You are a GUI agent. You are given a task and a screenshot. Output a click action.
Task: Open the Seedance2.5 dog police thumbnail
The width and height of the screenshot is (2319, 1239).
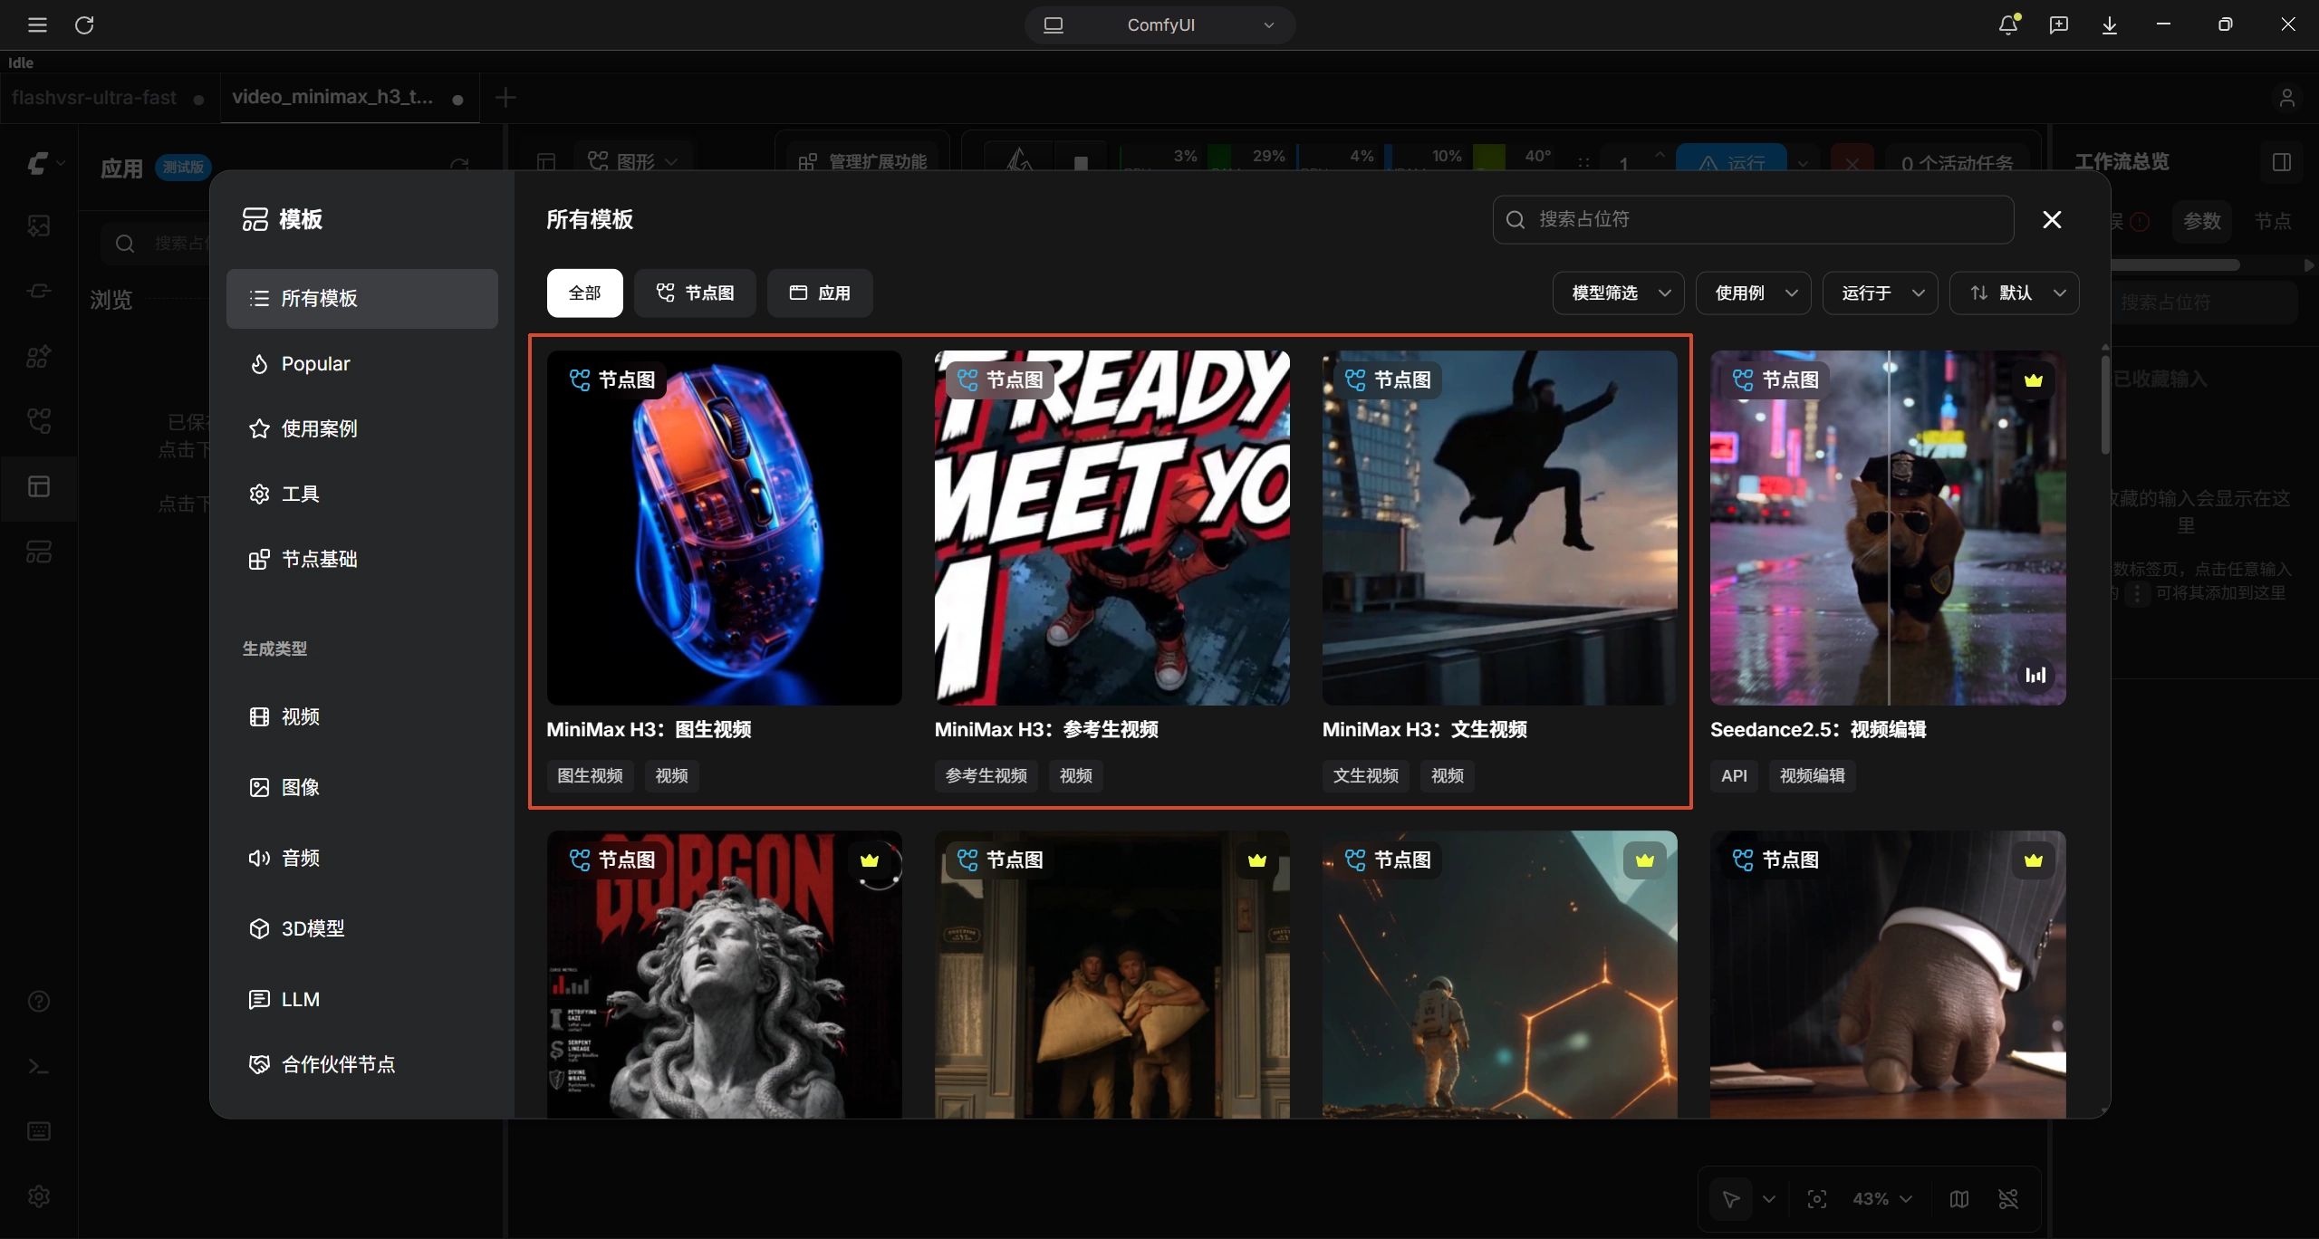point(1888,528)
